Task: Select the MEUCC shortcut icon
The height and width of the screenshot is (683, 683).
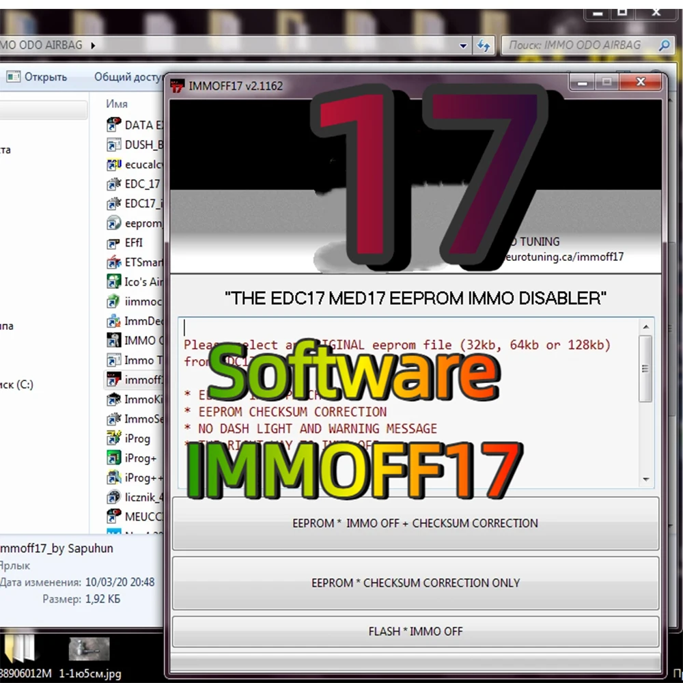Action: (x=113, y=516)
